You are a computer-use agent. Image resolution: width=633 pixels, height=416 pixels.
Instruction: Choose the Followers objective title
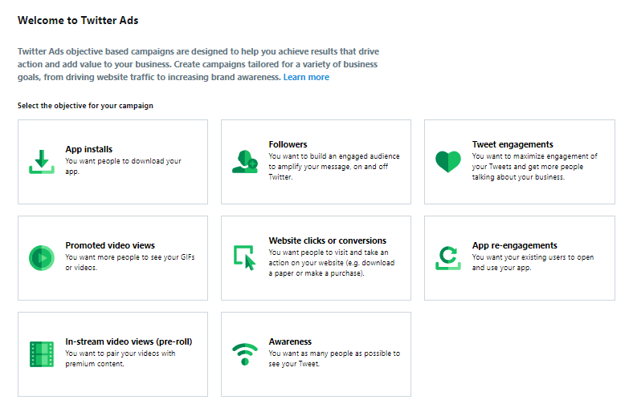click(288, 144)
